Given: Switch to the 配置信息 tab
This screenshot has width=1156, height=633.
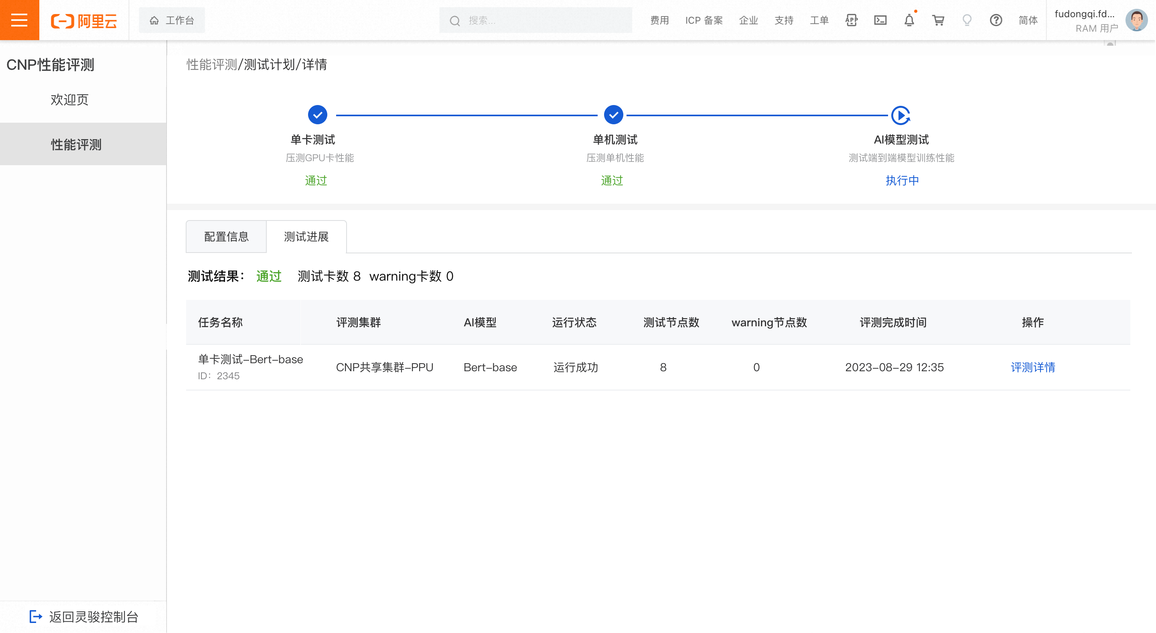Looking at the screenshot, I should coord(226,237).
